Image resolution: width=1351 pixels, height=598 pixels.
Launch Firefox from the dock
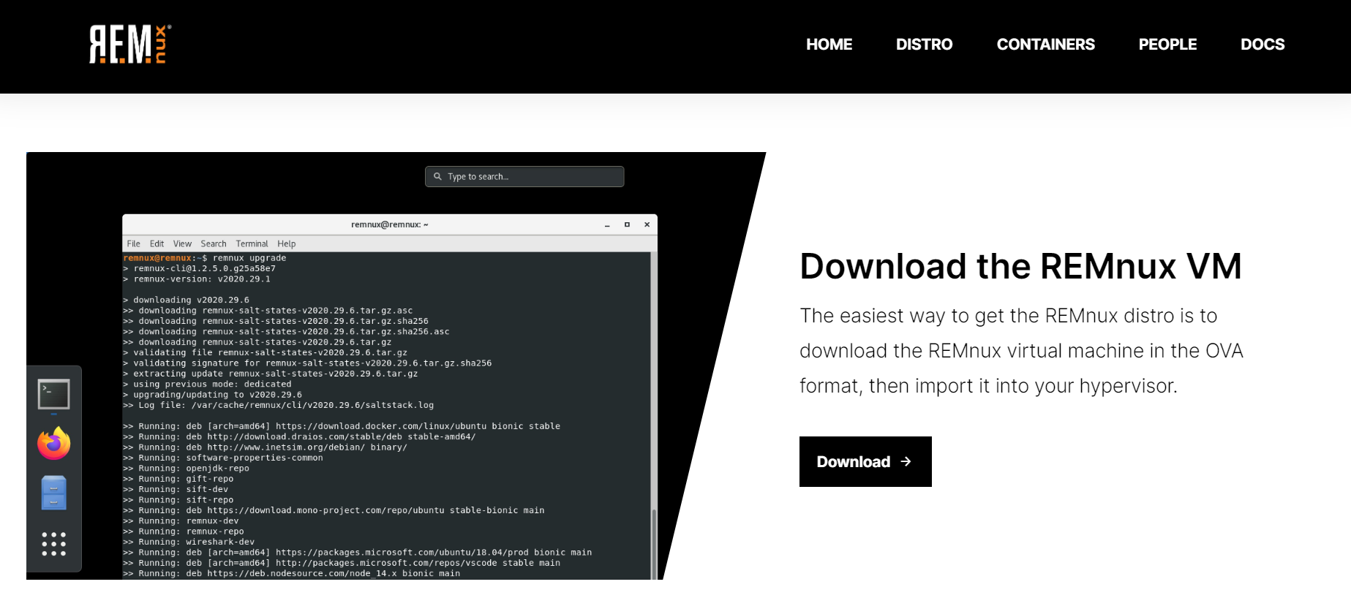point(53,443)
